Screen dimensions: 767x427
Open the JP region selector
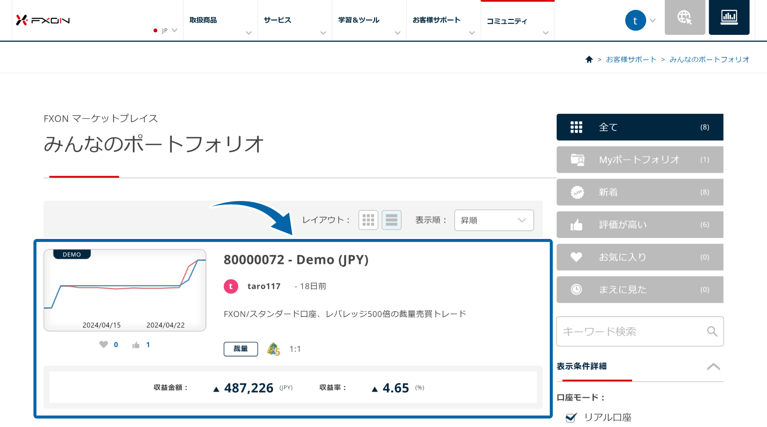(x=165, y=30)
